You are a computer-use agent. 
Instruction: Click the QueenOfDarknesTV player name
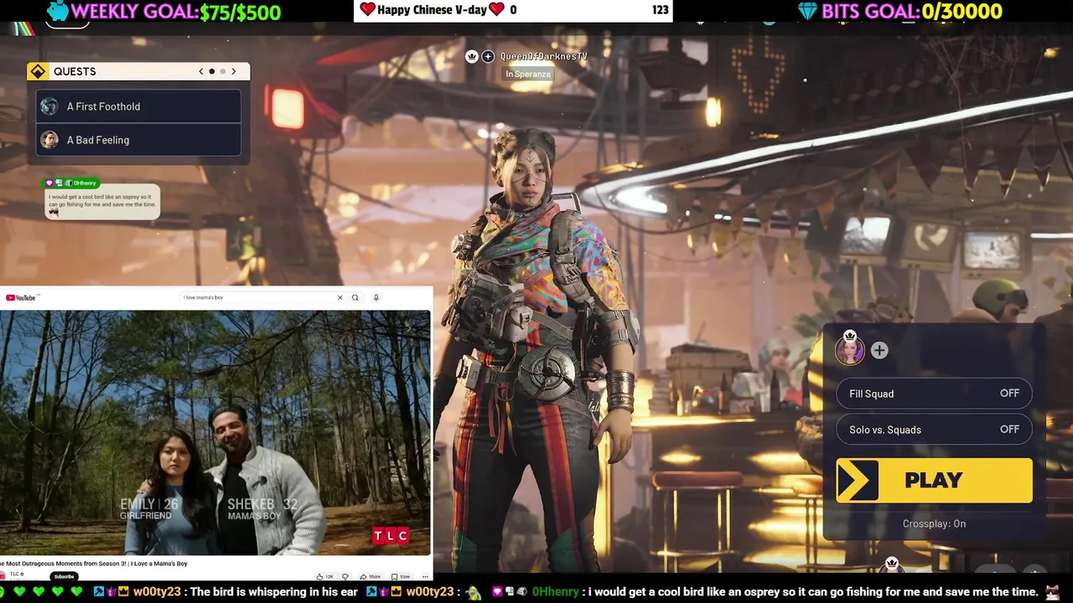[543, 56]
